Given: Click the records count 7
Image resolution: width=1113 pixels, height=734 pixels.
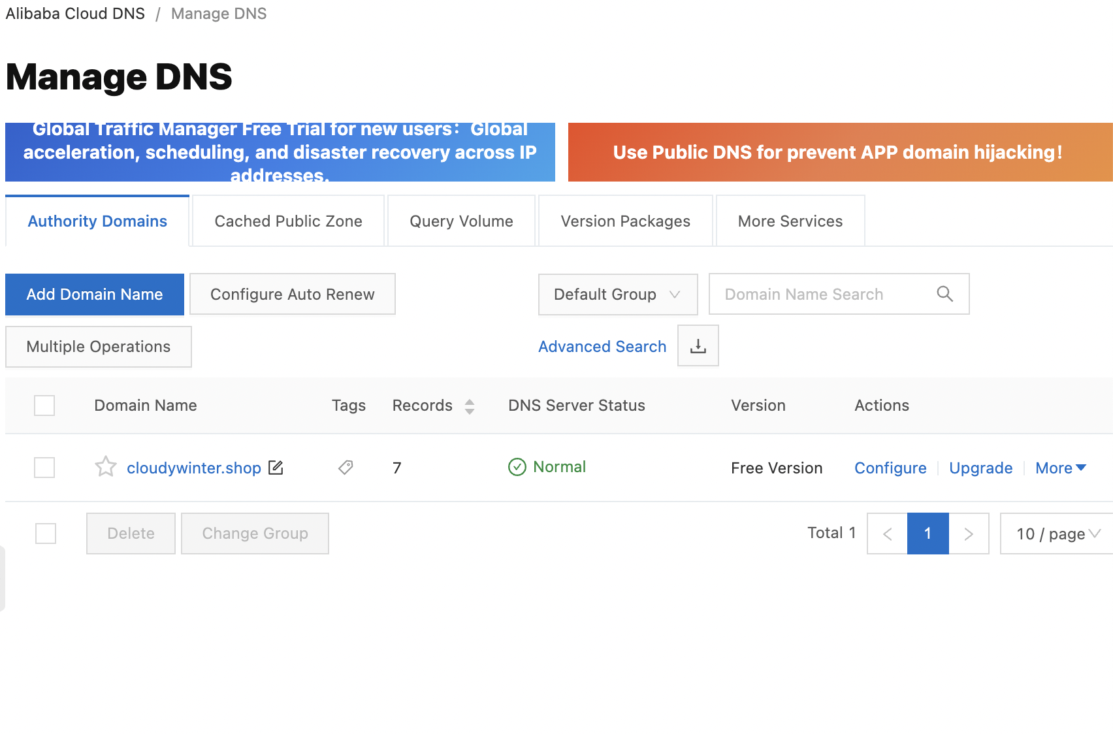Looking at the screenshot, I should pyautogui.click(x=397, y=468).
